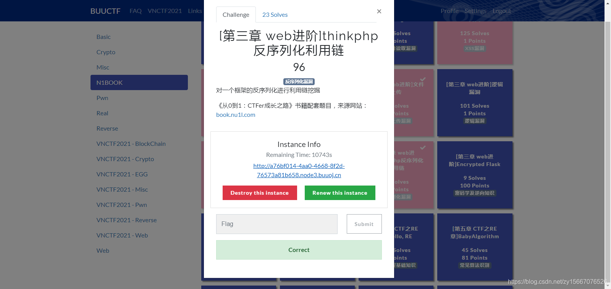Select VNCTF2021 - BlockChain category
Viewport: 611px width, 289px height.
(x=139, y=144)
